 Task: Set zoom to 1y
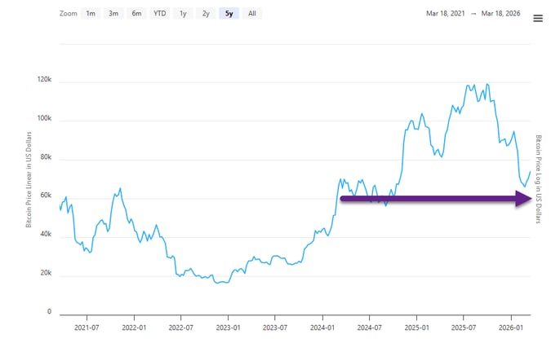(x=183, y=14)
